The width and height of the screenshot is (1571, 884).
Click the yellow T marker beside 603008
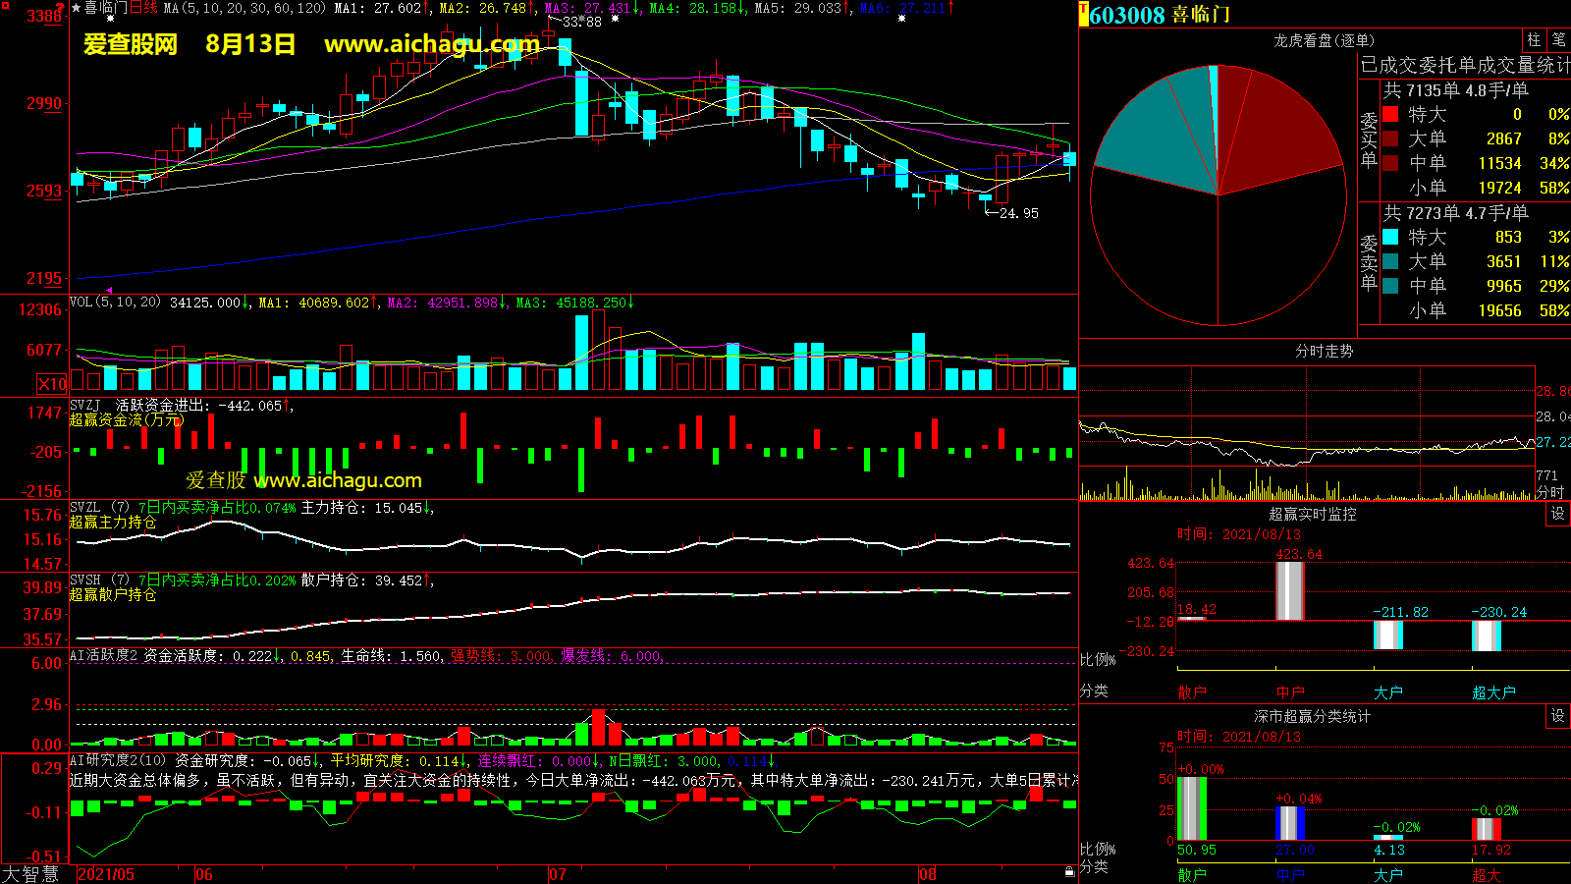(1084, 15)
